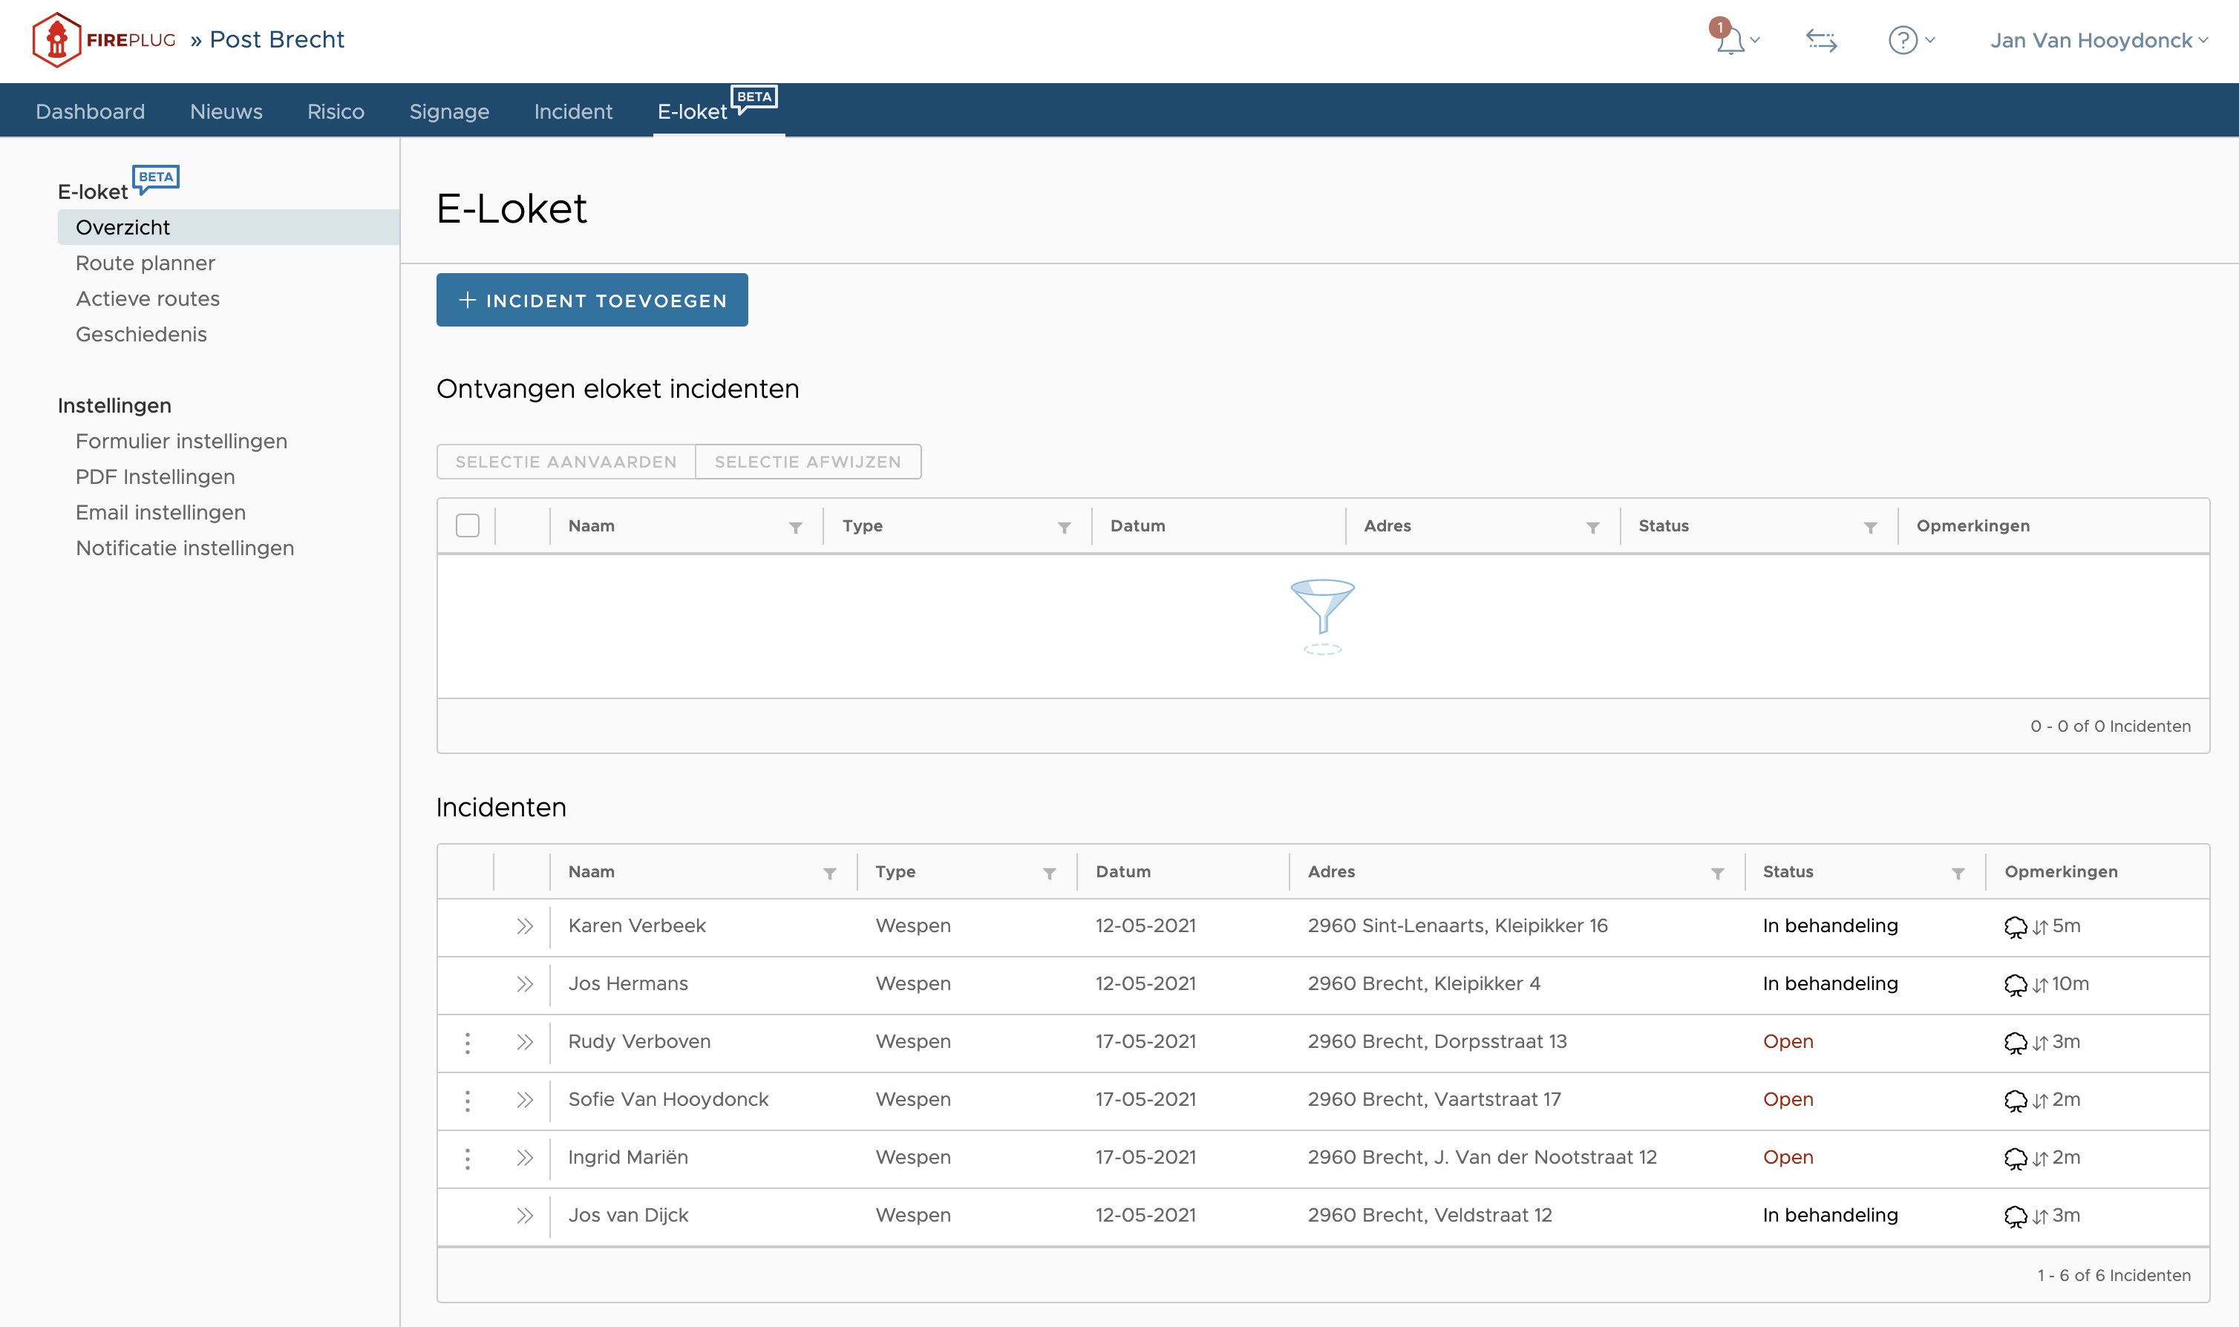
Task: Click the switch arrows icon in header
Action: [x=1820, y=40]
